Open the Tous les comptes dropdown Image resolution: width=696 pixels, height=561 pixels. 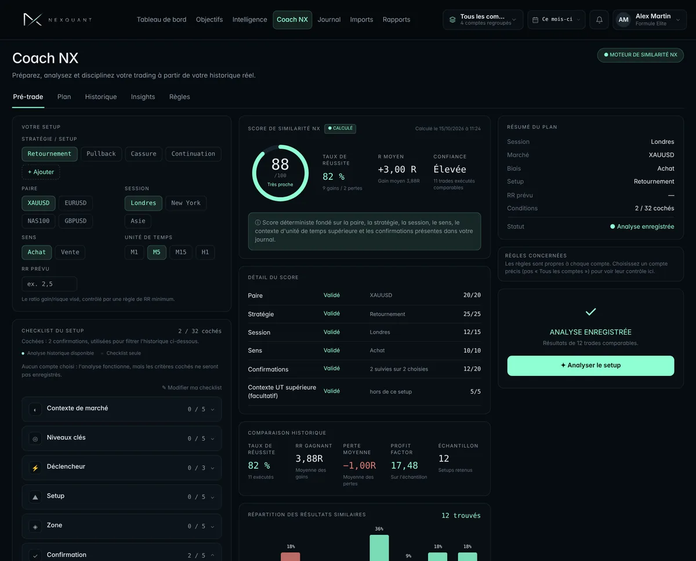(483, 20)
